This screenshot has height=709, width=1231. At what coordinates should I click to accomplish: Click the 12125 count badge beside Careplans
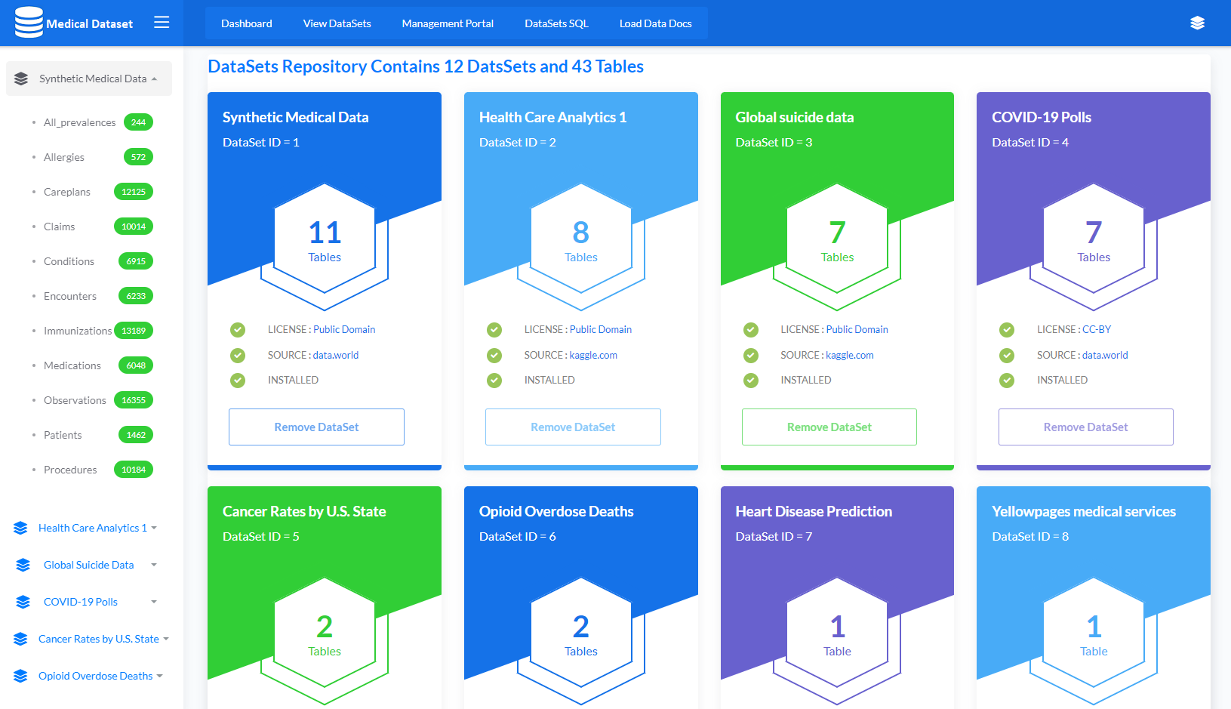pos(134,192)
